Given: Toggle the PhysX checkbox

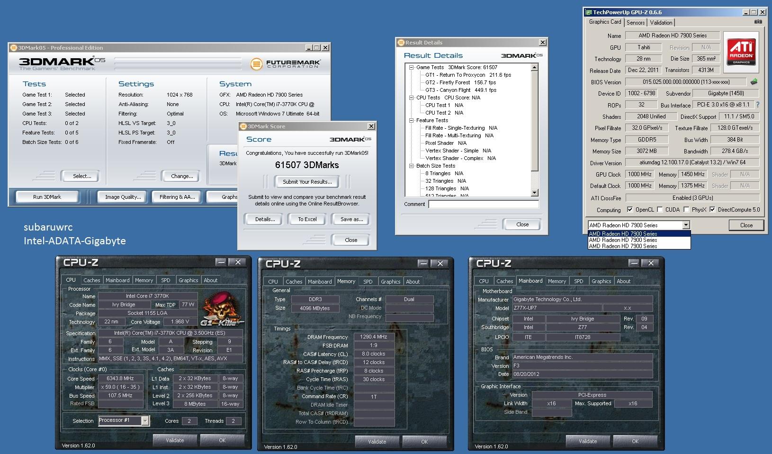Looking at the screenshot, I should [x=686, y=209].
